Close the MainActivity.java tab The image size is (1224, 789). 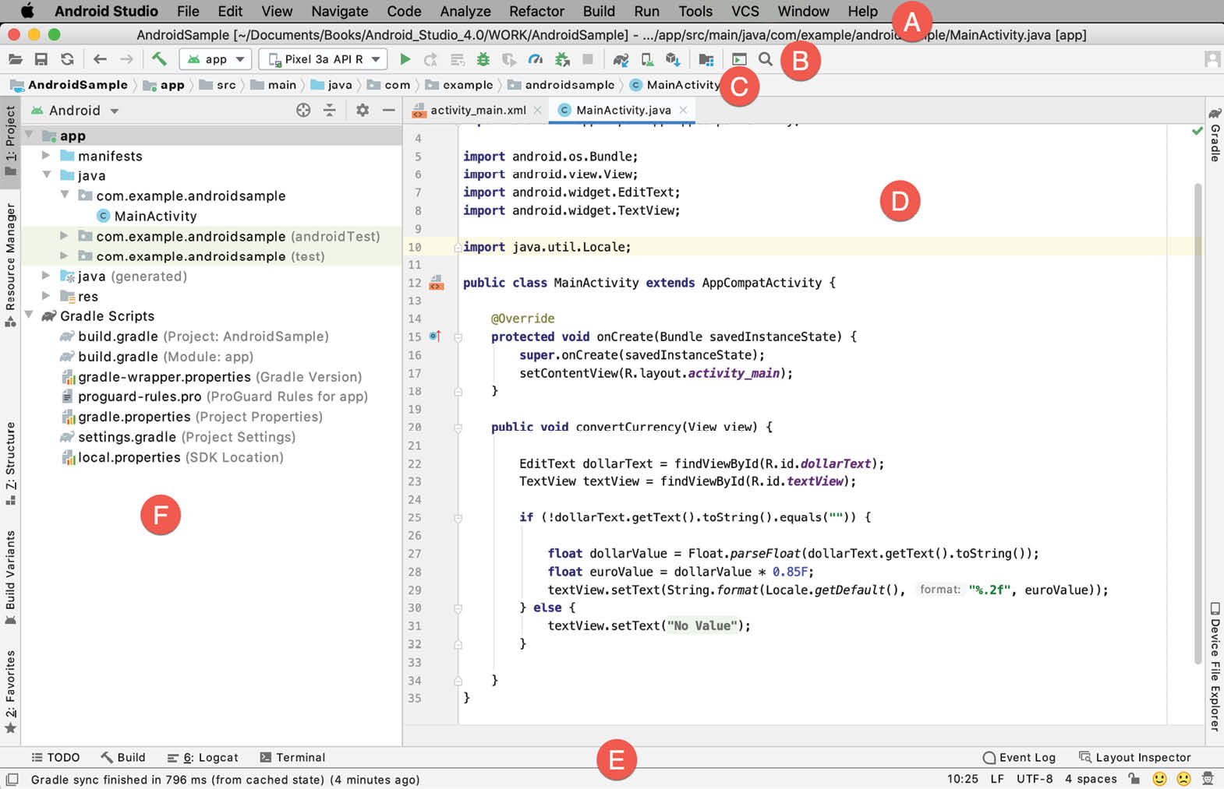tap(683, 110)
